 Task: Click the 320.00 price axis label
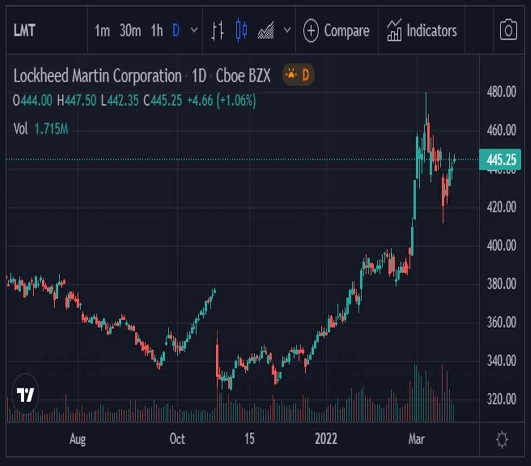501,399
